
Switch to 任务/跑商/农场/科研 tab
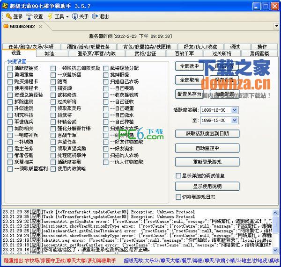31,47
